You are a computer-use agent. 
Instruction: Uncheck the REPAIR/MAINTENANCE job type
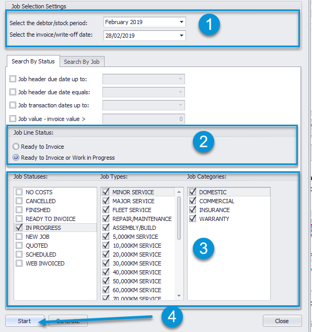[106, 219]
